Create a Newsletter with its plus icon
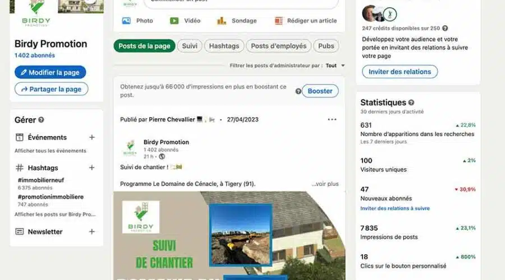 (x=92, y=231)
